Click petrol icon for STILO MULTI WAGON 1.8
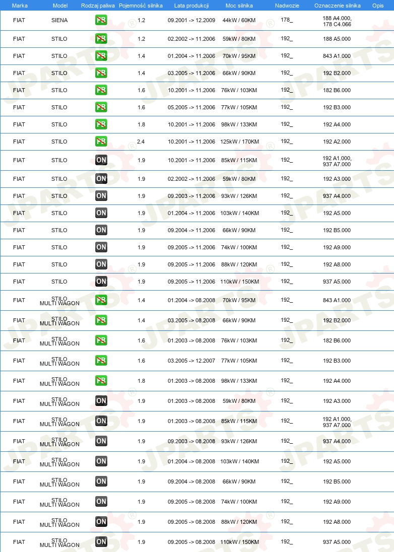The image size is (394, 552). click(101, 381)
